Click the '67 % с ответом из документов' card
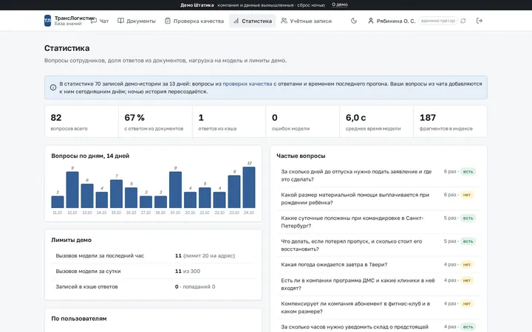Image resolution: width=532 pixels, height=332 pixels. [155, 122]
